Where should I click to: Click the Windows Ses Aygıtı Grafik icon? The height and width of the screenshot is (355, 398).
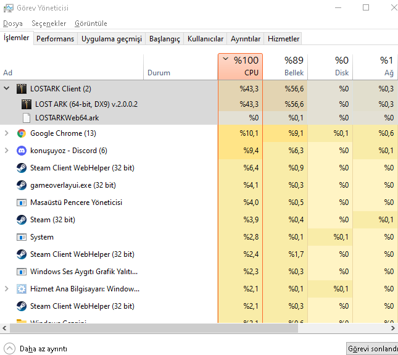[22, 272]
